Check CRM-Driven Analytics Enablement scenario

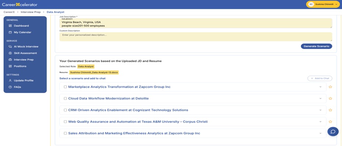(65, 110)
